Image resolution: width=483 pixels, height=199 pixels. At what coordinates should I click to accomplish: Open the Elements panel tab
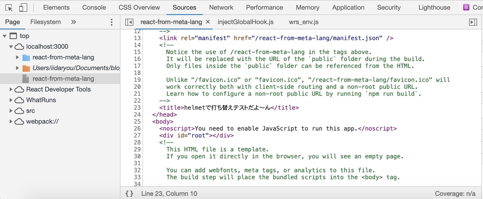pyautogui.click(x=56, y=7)
